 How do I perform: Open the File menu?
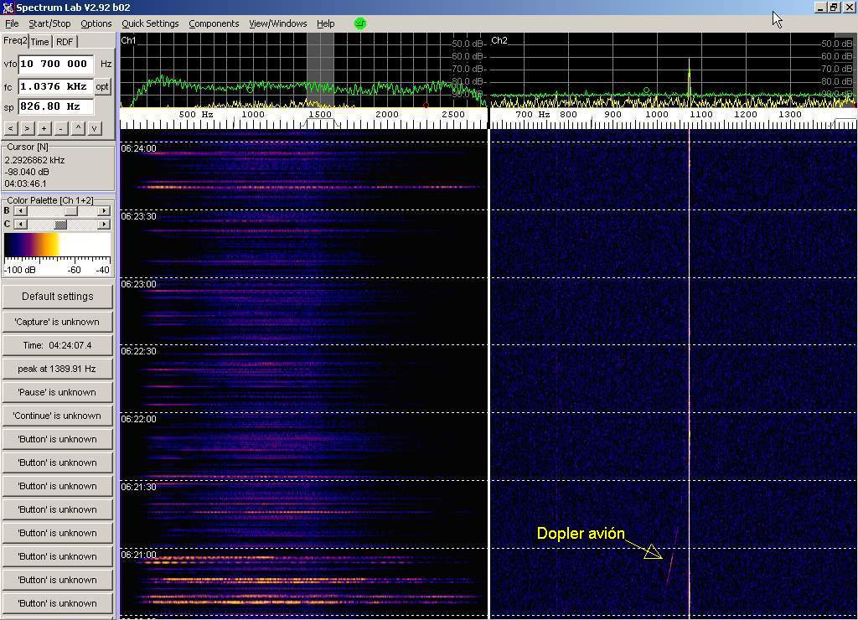pyautogui.click(x=12, y=23)
